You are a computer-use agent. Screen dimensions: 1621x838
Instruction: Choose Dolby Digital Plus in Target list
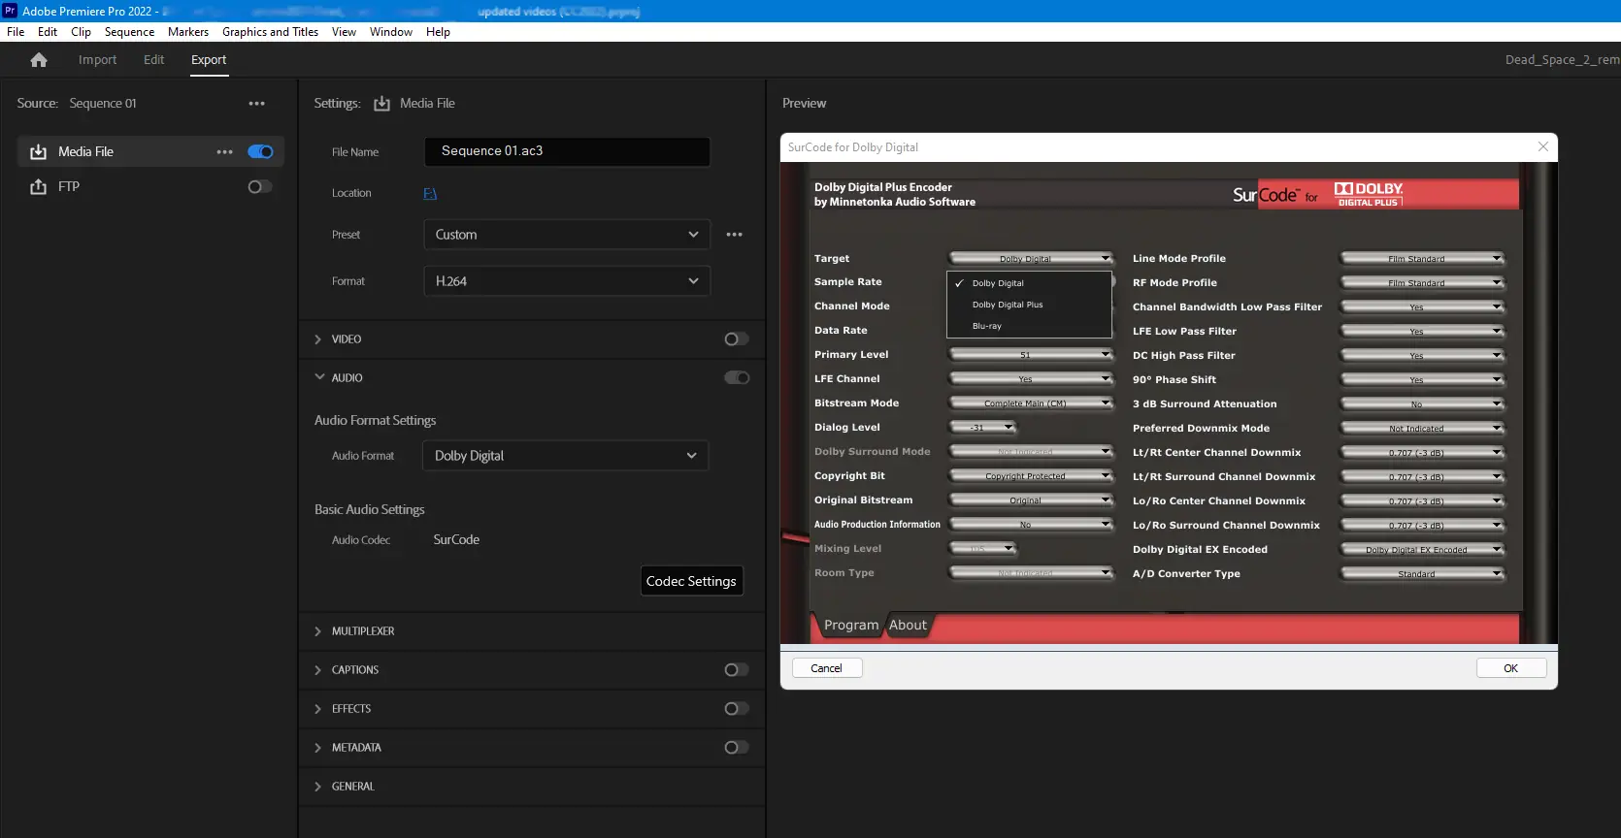coord(1029,305)
